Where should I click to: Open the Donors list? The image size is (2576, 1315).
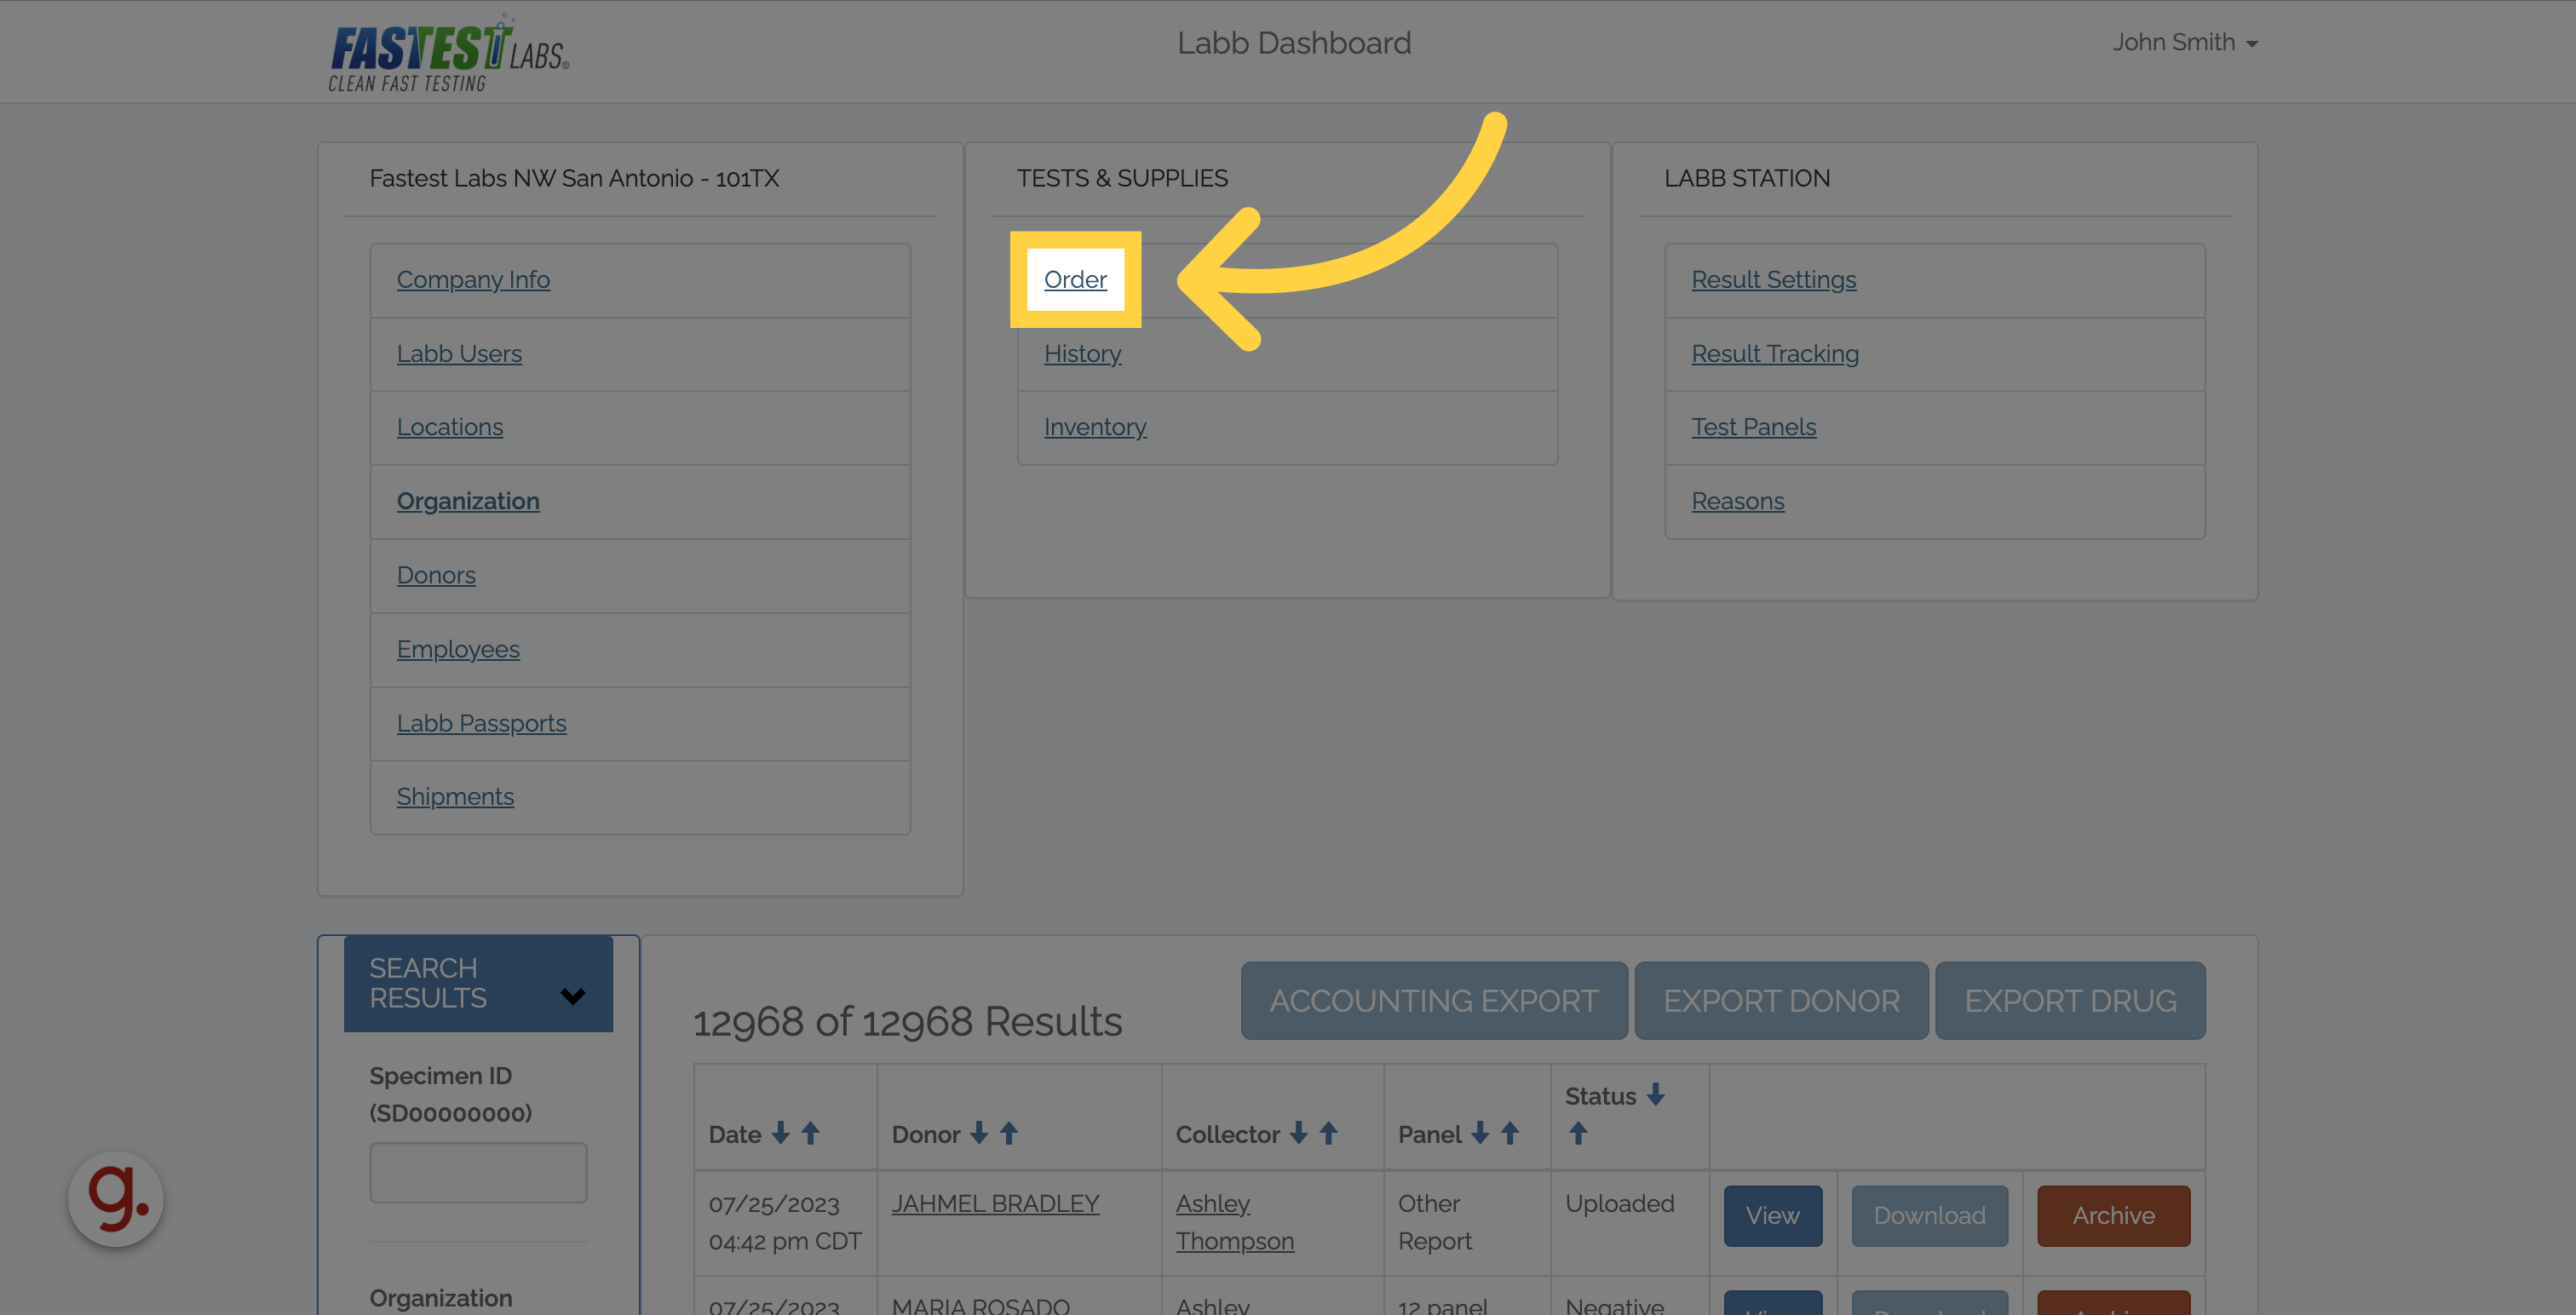(436, 575)
